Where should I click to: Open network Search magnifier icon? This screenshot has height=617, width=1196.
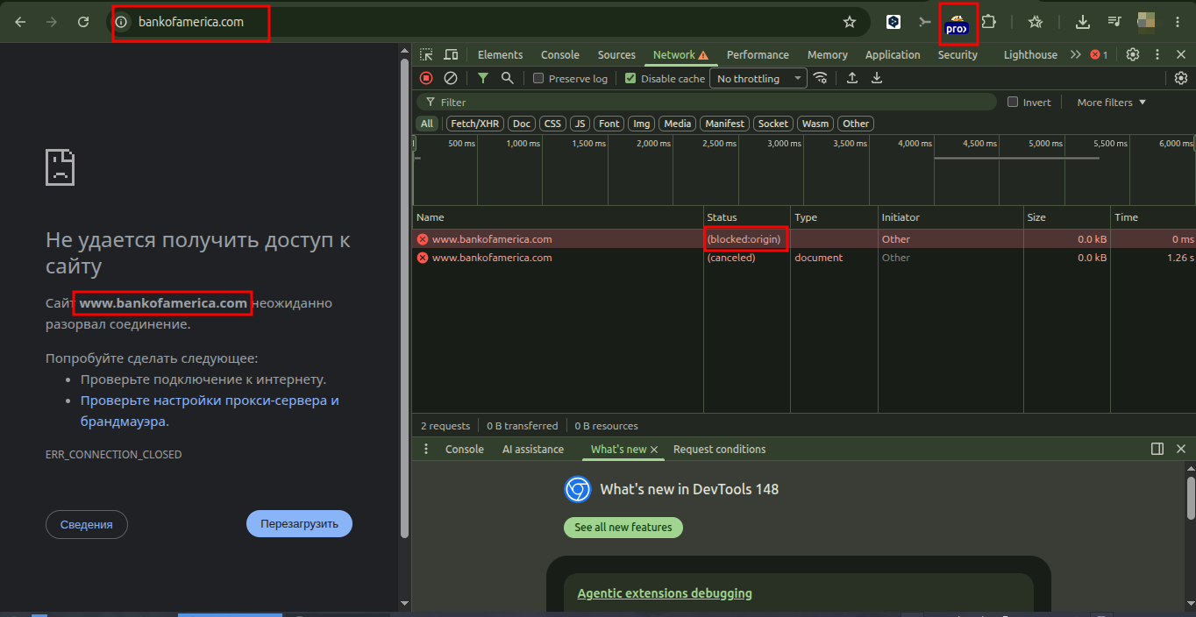[507, 78]
